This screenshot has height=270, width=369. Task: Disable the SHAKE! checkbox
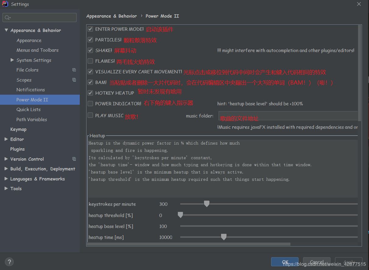pyautogui.click(x=90, y=51)
